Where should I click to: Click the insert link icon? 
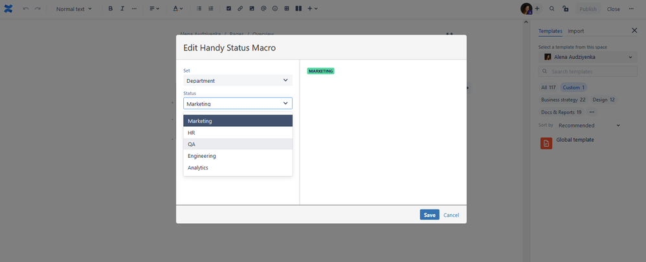click(x=240, y=8)
